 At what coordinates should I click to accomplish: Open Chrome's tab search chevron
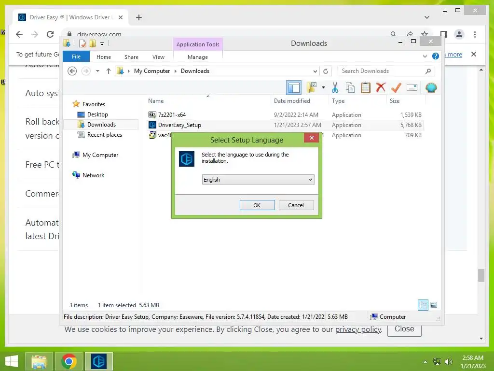coord(427,17)
